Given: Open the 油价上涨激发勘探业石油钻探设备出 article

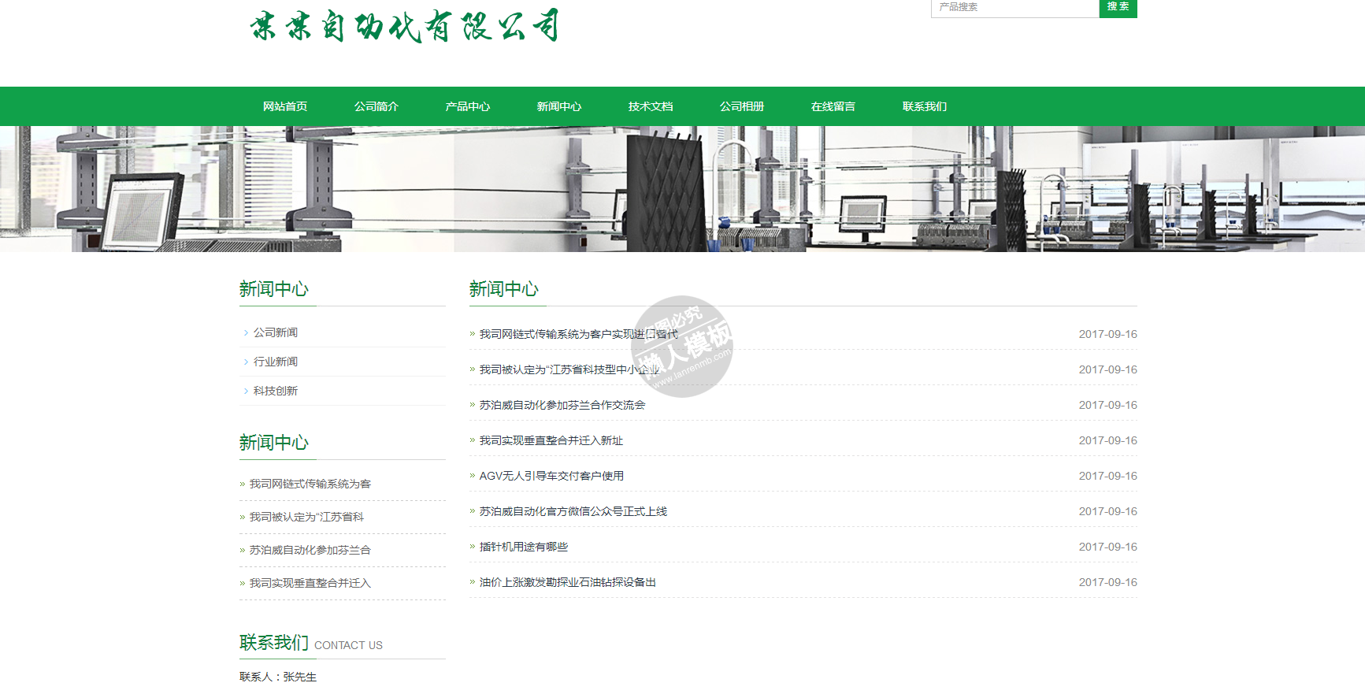Looking at the screenshot, I should pyautogui.click(x=568, y=582).
